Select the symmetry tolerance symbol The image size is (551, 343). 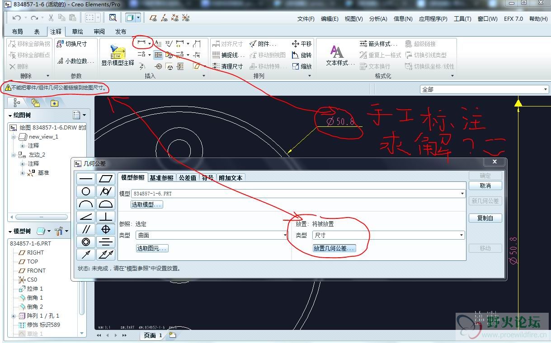[106, 242]
